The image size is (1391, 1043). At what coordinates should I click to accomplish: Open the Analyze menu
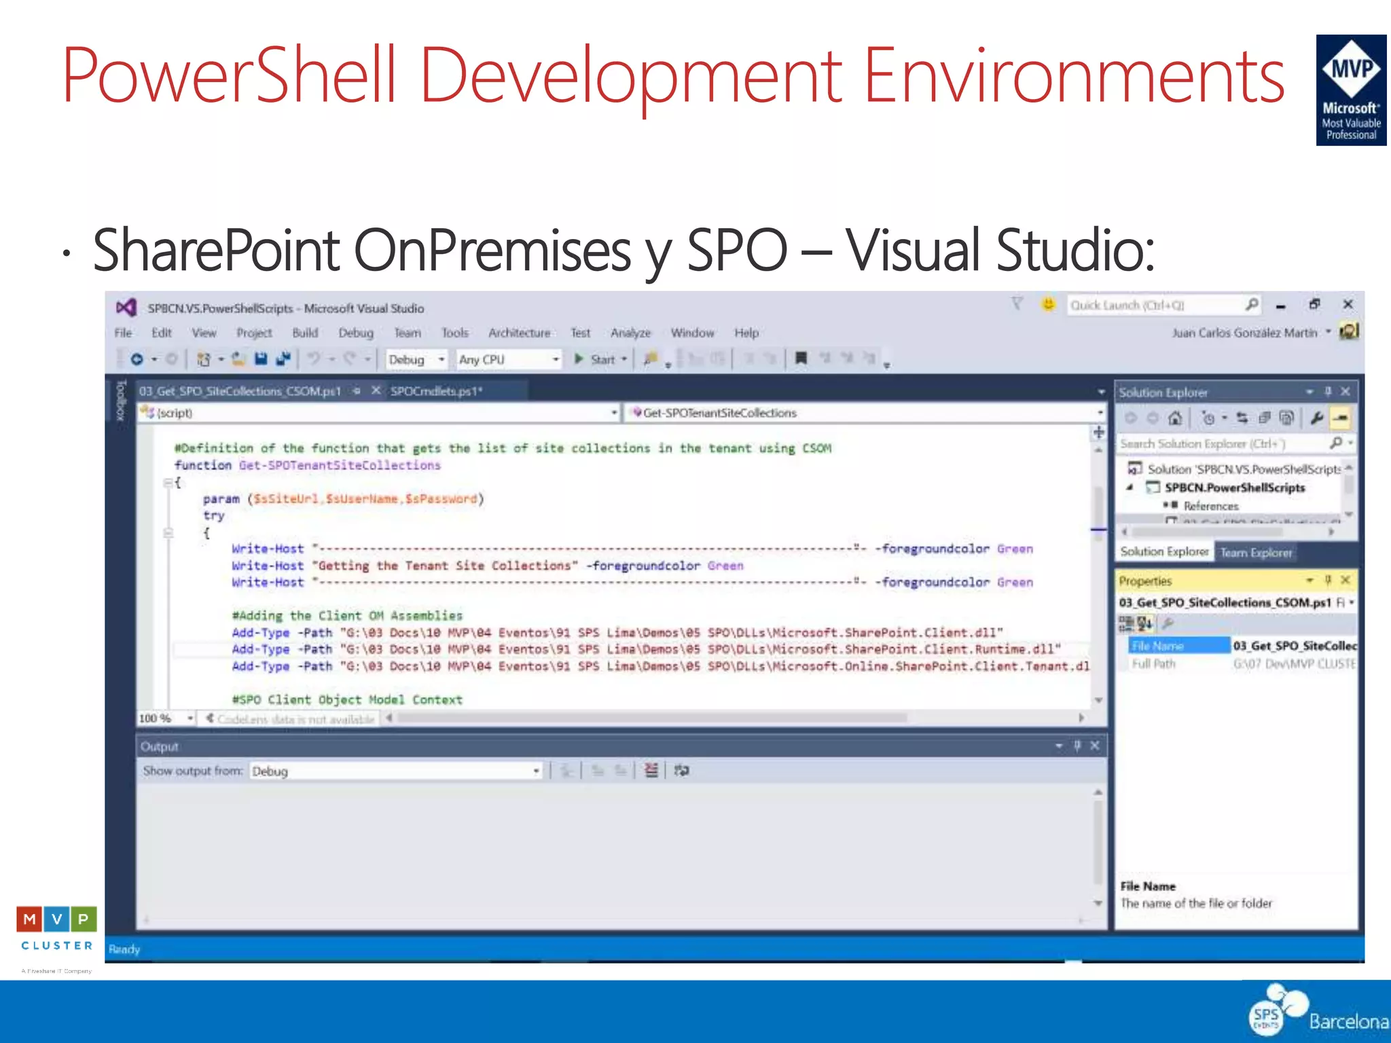coord(630,333)
